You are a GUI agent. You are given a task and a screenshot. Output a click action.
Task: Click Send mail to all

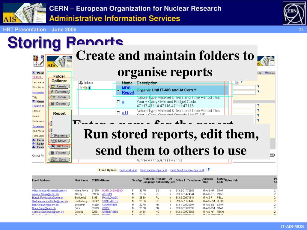129,170
